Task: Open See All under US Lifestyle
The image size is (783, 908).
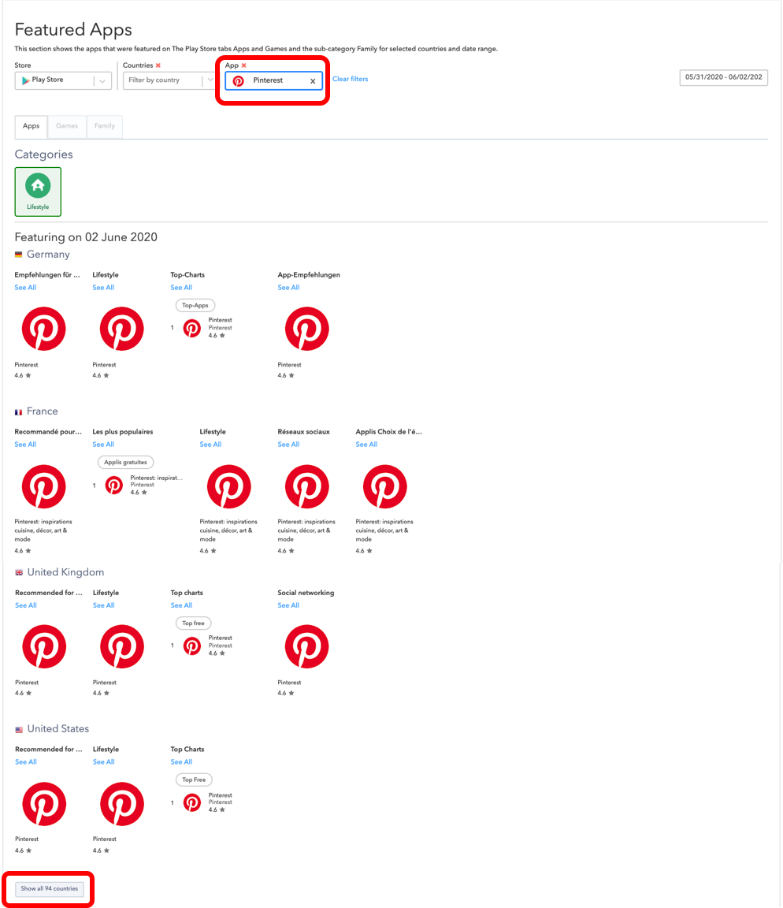Action: [x=104, y=762]
